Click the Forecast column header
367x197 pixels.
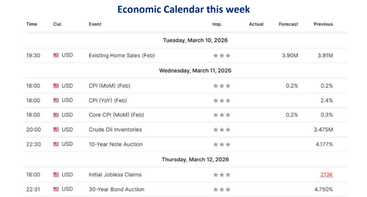click(x=289, y=24)
